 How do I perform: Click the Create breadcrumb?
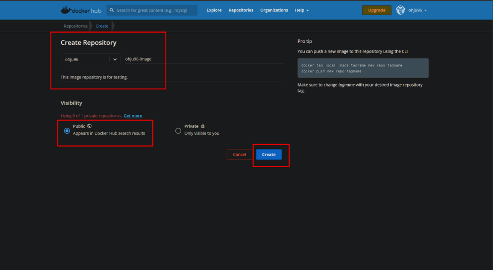pyautogui.click(x=102, y=26)
